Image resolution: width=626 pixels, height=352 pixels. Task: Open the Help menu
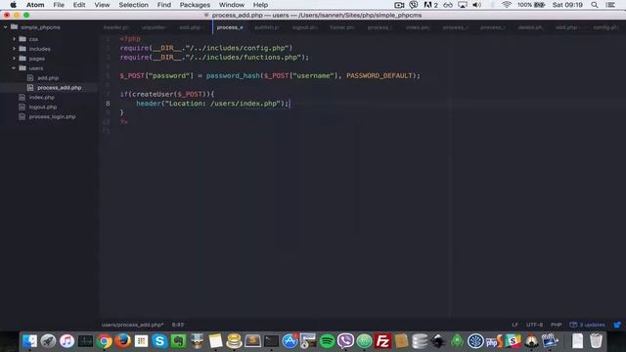[x=260, y=5]
